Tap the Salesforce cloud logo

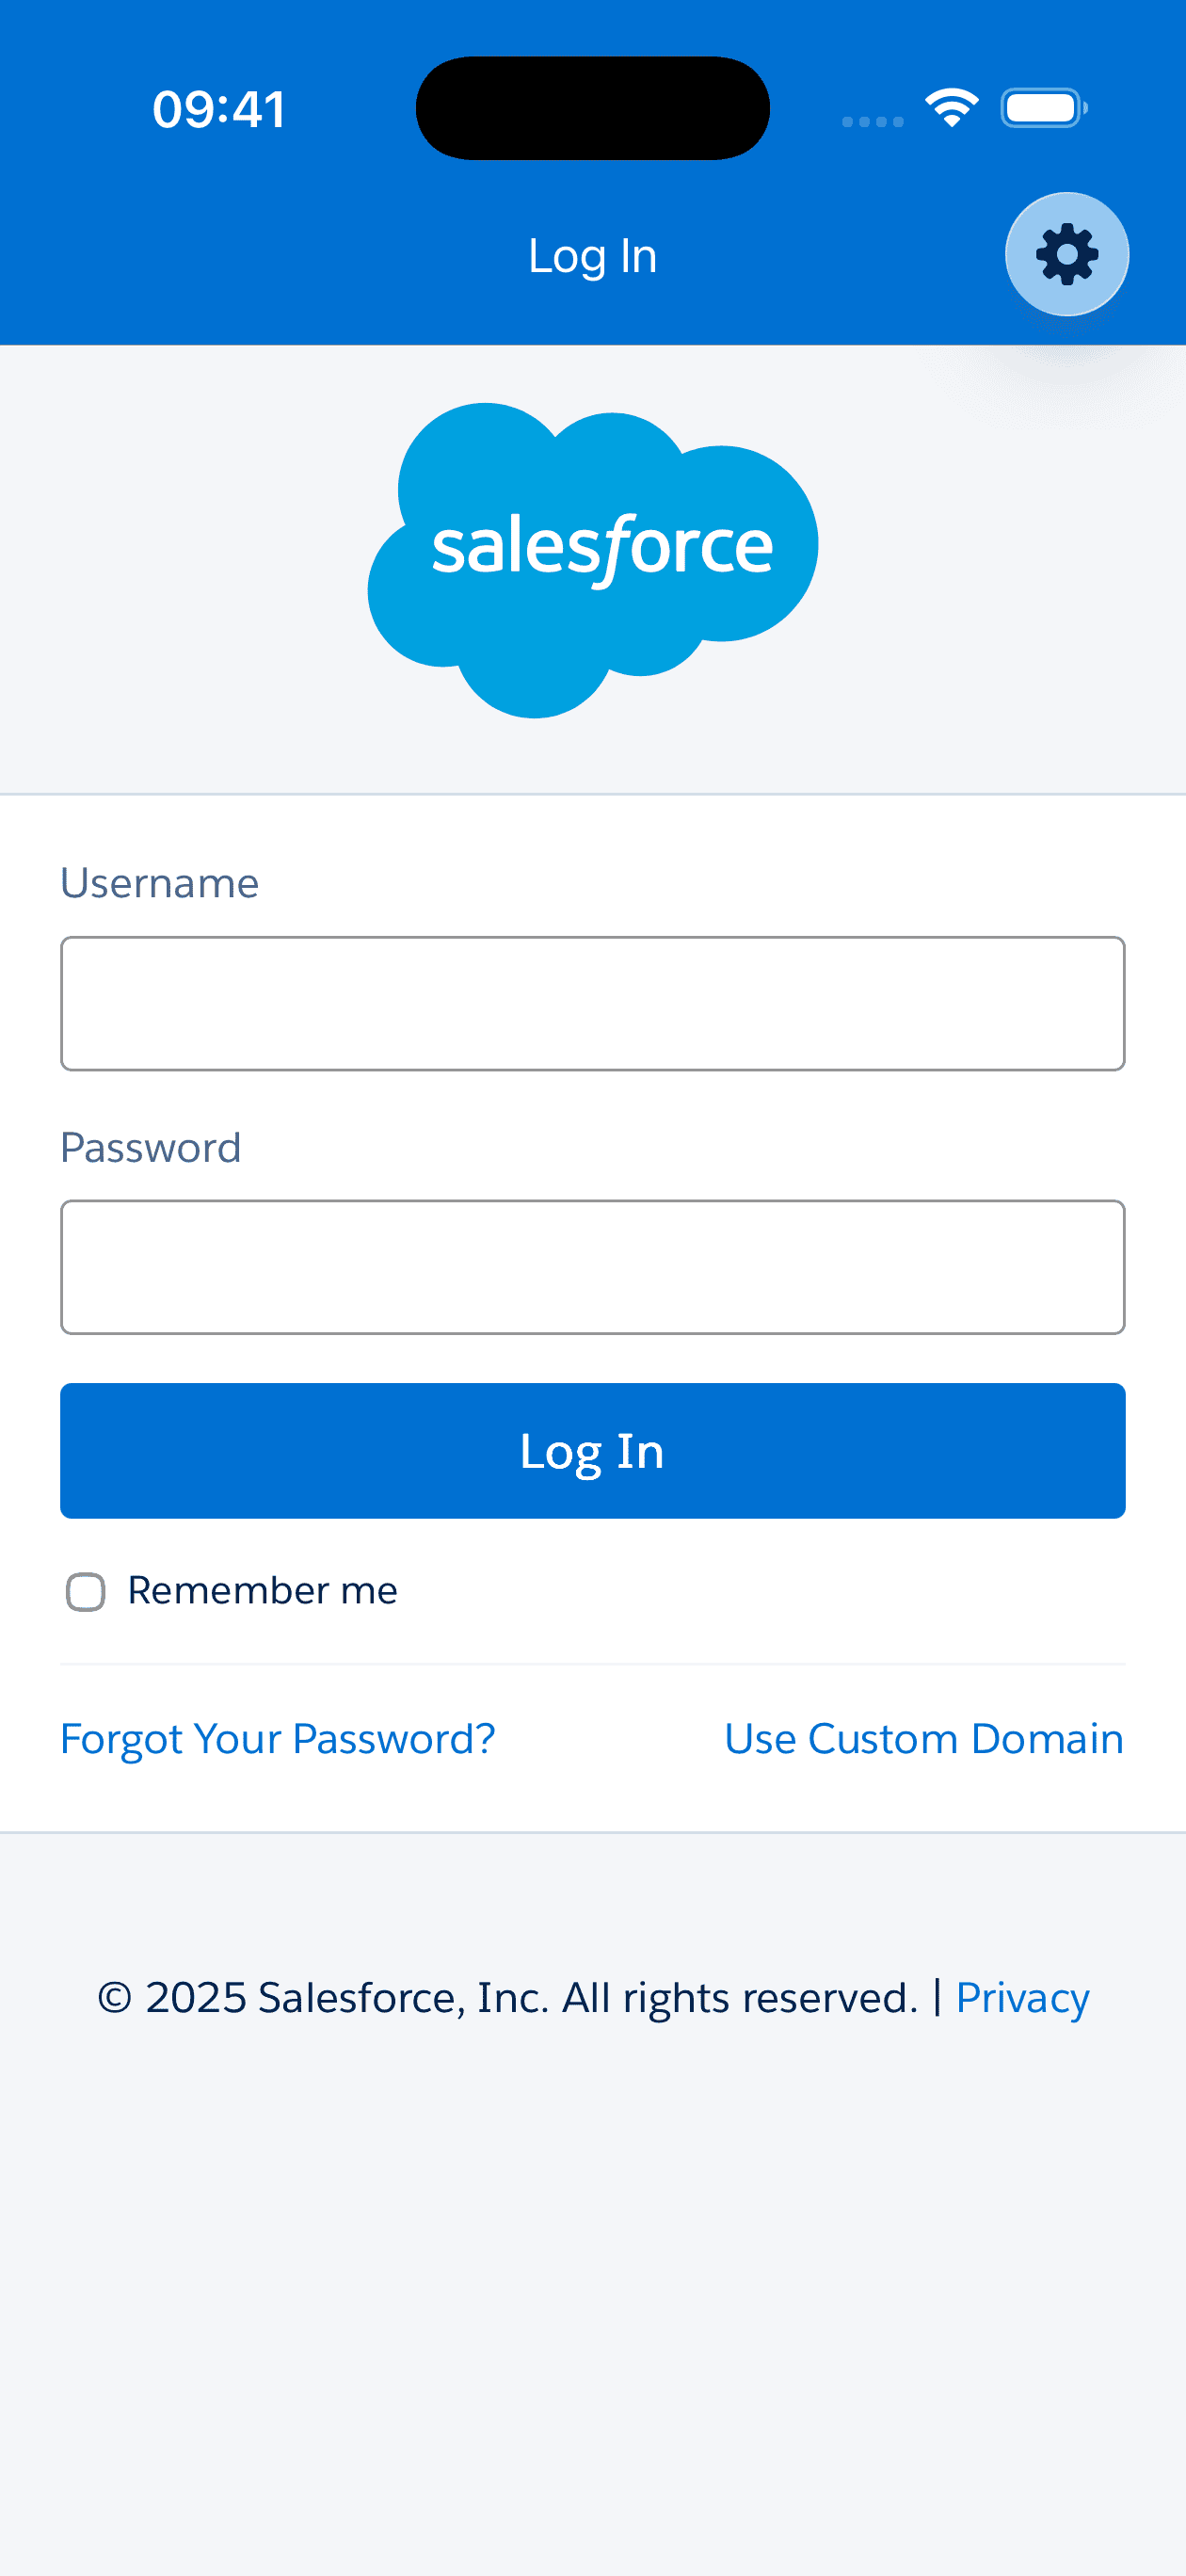point(593,559)
